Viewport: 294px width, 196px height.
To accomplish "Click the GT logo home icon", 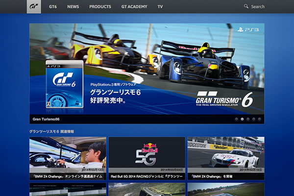I will [x=34, y=6].
